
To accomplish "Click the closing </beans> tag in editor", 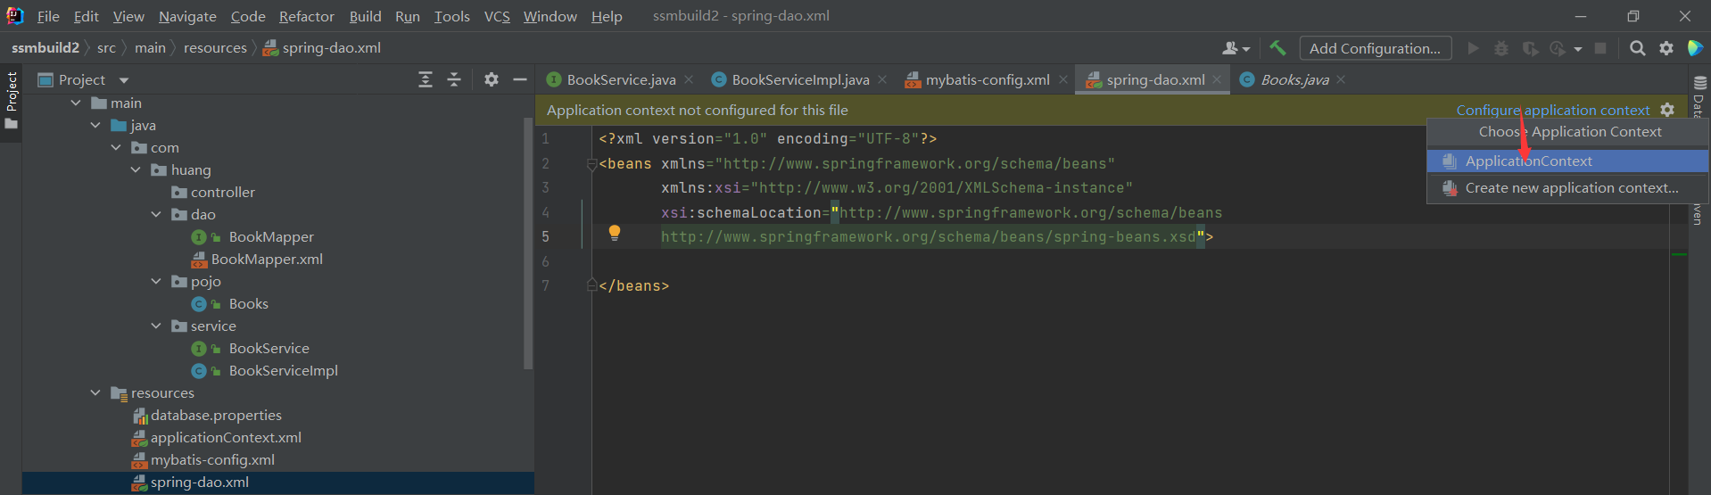I will pyautogui.click(x=634, y=285).
